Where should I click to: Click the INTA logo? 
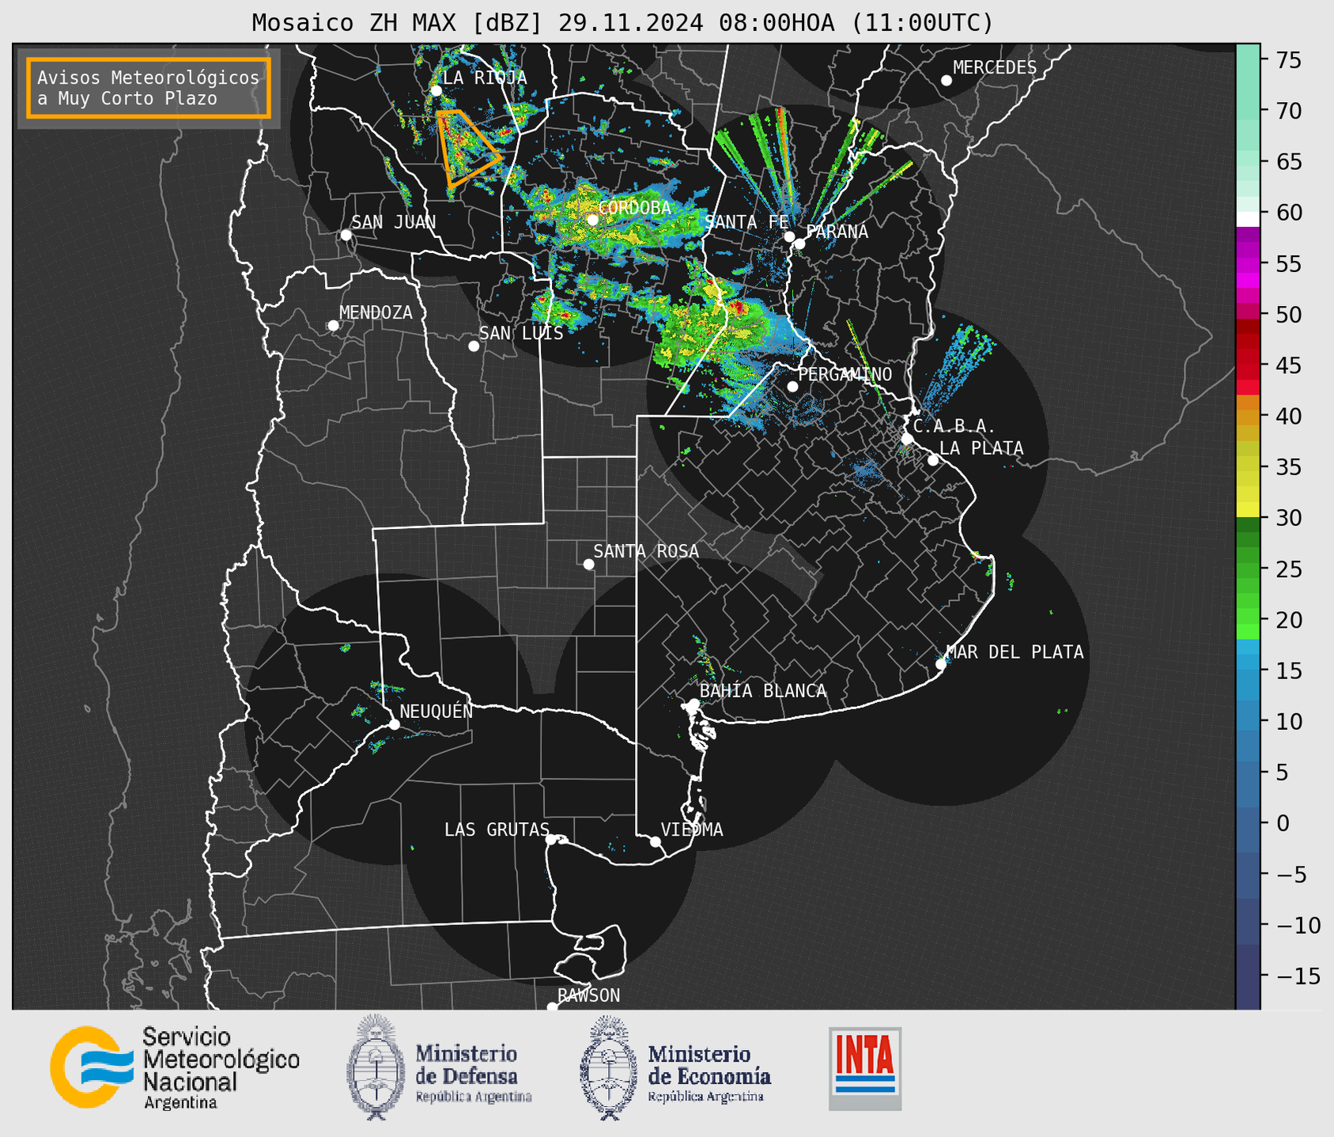coord(865,1068)
